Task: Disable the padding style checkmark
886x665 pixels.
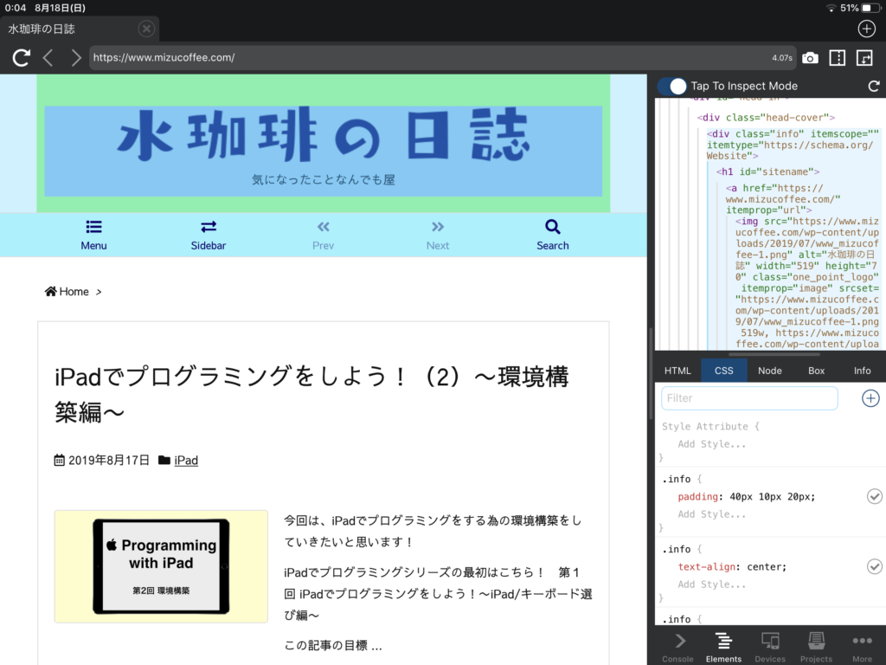Action: 874,496
